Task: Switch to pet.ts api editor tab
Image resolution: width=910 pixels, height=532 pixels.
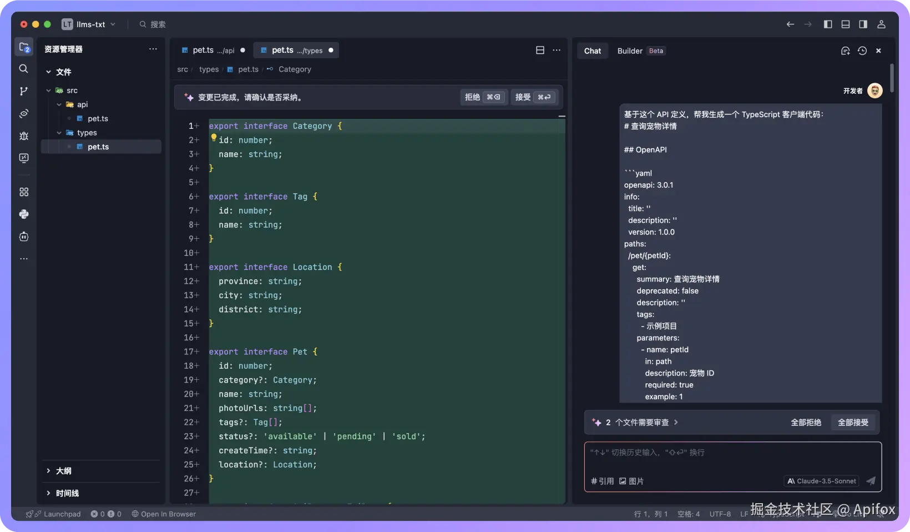Action: click(x=213, y=50)
